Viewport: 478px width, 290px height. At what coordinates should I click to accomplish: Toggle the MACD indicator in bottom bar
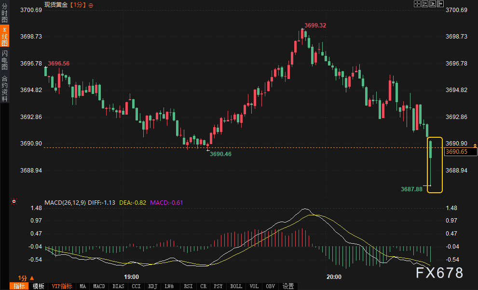pos(99,286)
